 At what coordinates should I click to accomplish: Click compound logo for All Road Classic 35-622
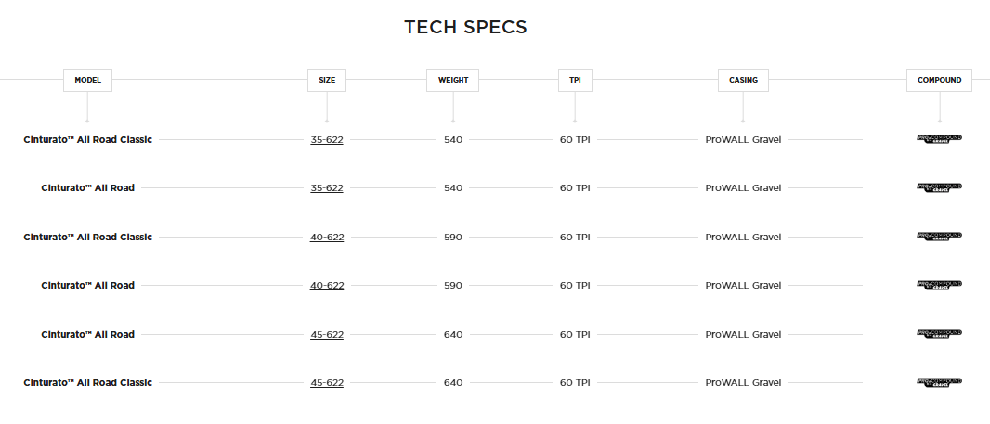[939, 139]
